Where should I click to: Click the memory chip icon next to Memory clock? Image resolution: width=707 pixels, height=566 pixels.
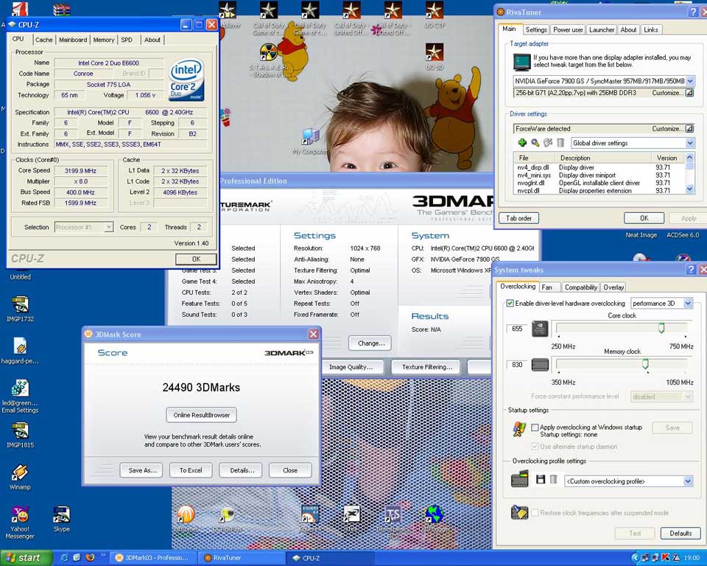point(540,365)
